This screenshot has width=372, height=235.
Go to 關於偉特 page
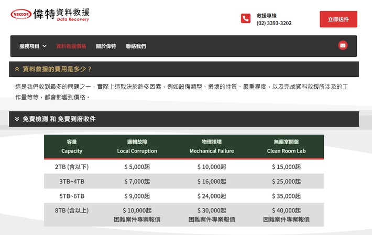click(x=106, y=46)
